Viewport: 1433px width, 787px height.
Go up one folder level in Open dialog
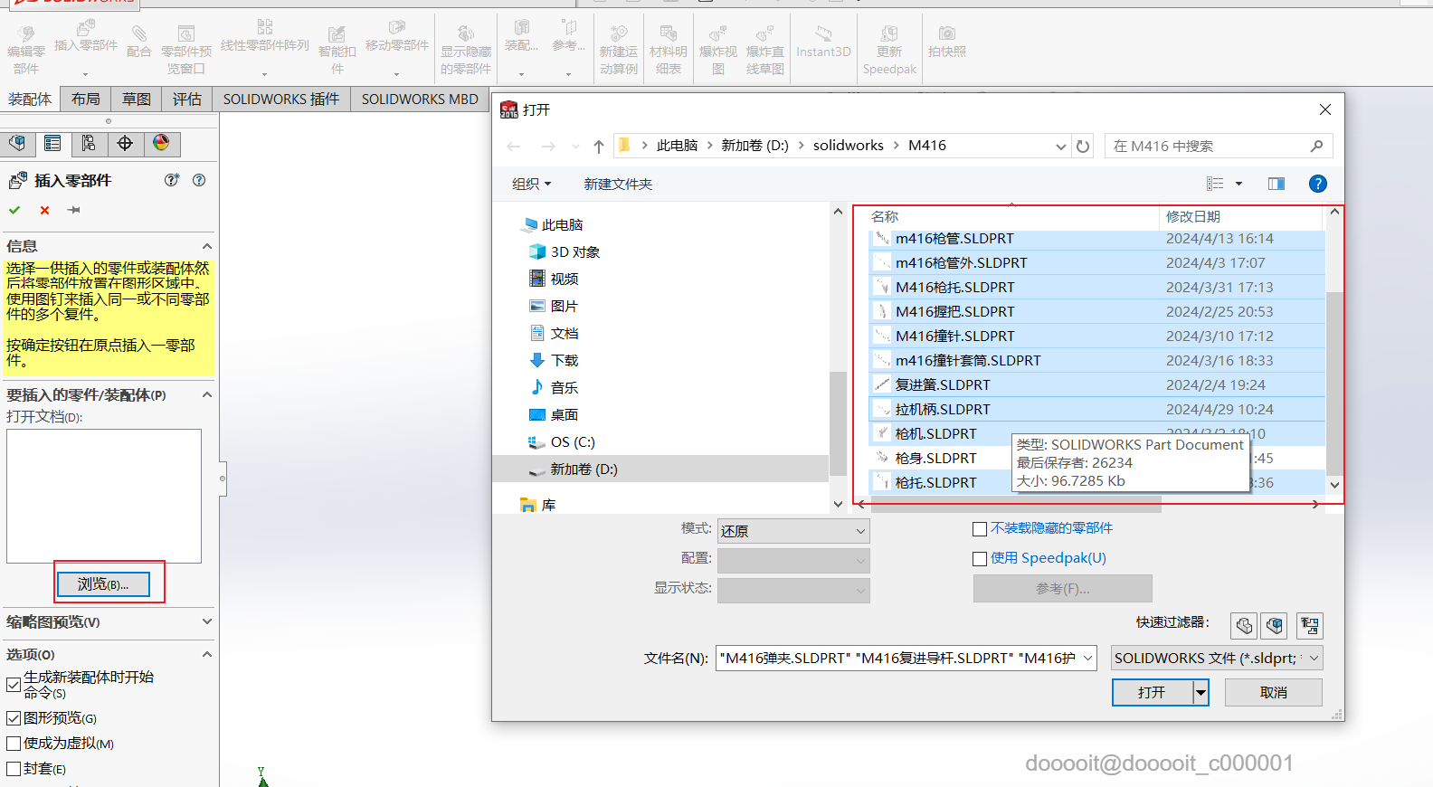(599, 146)
